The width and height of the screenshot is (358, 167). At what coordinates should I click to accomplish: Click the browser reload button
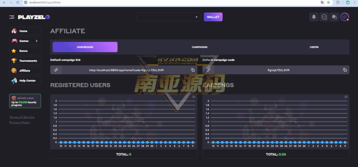coord(17,2)
